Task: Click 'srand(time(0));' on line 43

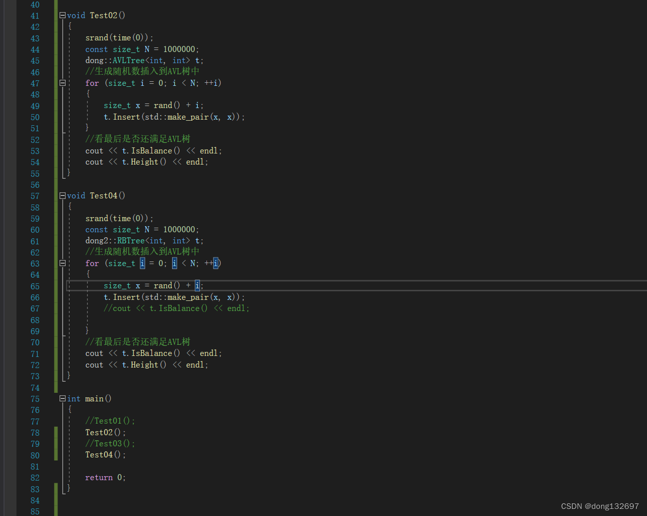Action: 119,38
